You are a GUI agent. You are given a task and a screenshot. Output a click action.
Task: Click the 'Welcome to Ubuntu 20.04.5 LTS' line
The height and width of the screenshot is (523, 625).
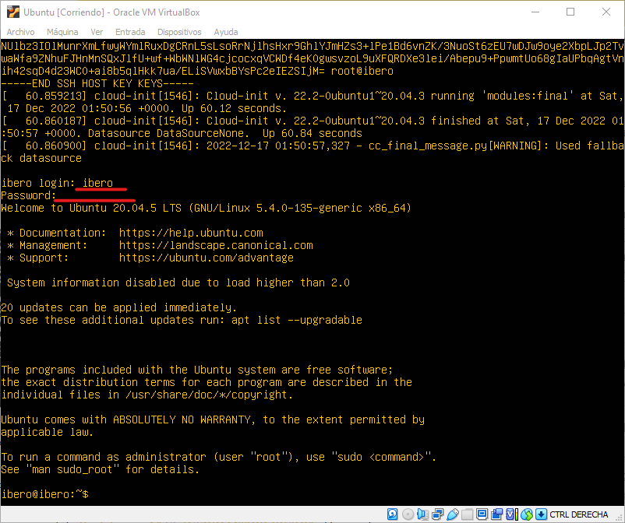click(206, 208)
